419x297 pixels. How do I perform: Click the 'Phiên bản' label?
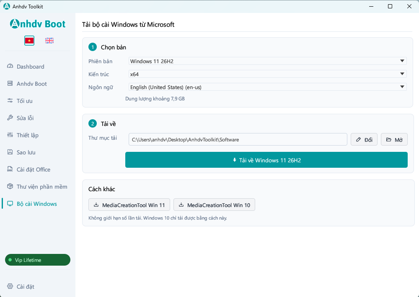(x=101, y=61)
